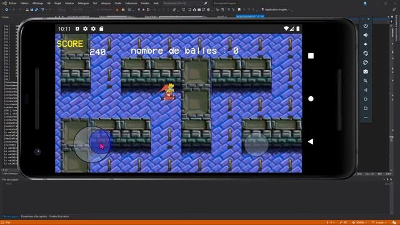
Task: Tap the red-caped character sprite in game
Action: click(x=167, y=92)
